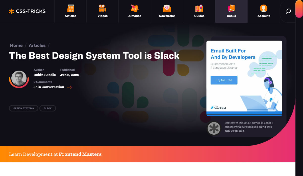This screenshot has height=176, width=303.
Task: Open the Guides map icon
Action: 199,9
